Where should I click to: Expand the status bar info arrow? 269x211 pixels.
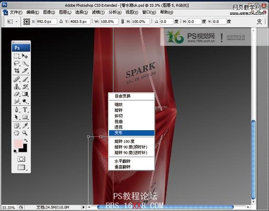[83, 207]
